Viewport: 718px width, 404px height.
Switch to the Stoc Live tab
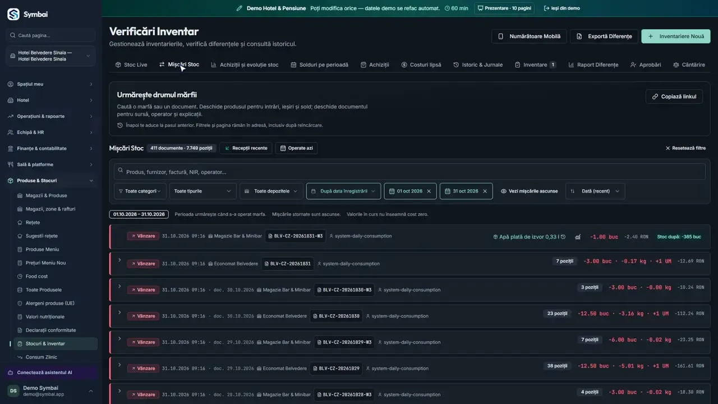(x=131, y=65)
